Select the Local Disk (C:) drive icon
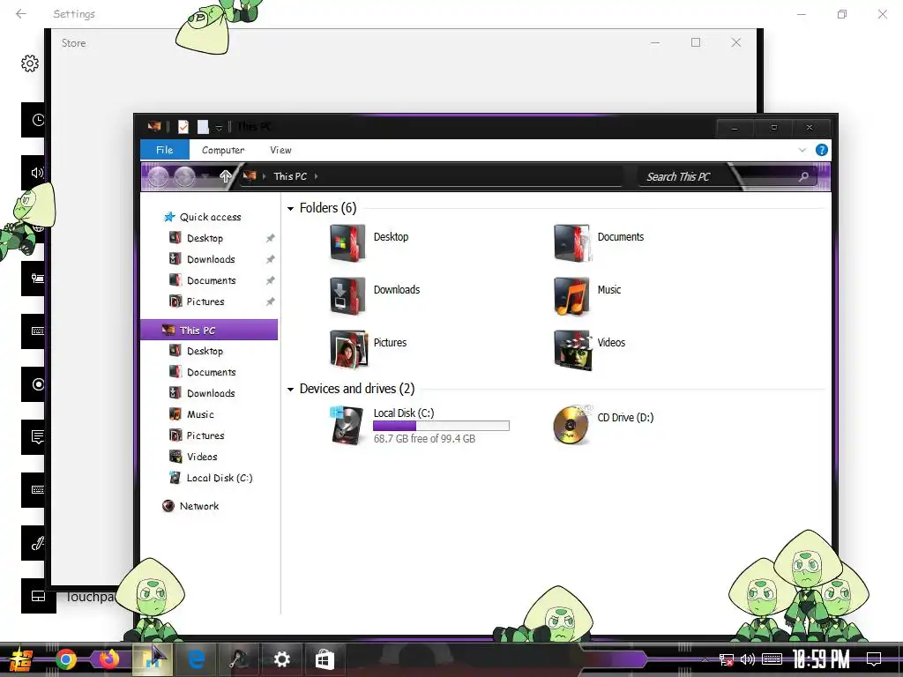The height and width of the screenshot is (677, 903). (x=347, y=425)
